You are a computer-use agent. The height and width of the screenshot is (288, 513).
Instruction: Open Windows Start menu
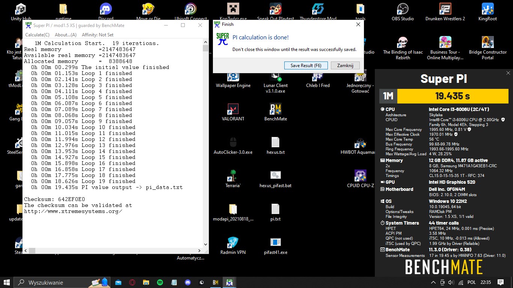(7, 282)
